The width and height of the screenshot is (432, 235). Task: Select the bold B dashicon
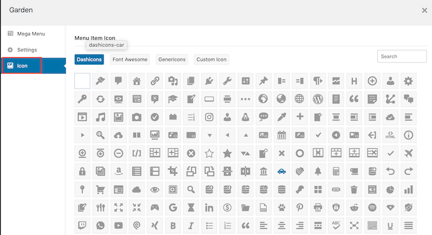(173, 225)
